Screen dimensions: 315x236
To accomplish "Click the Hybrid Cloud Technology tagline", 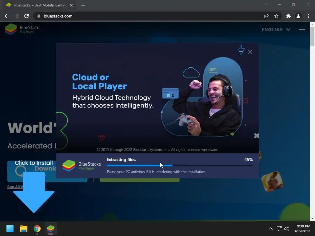I will 113,101.
